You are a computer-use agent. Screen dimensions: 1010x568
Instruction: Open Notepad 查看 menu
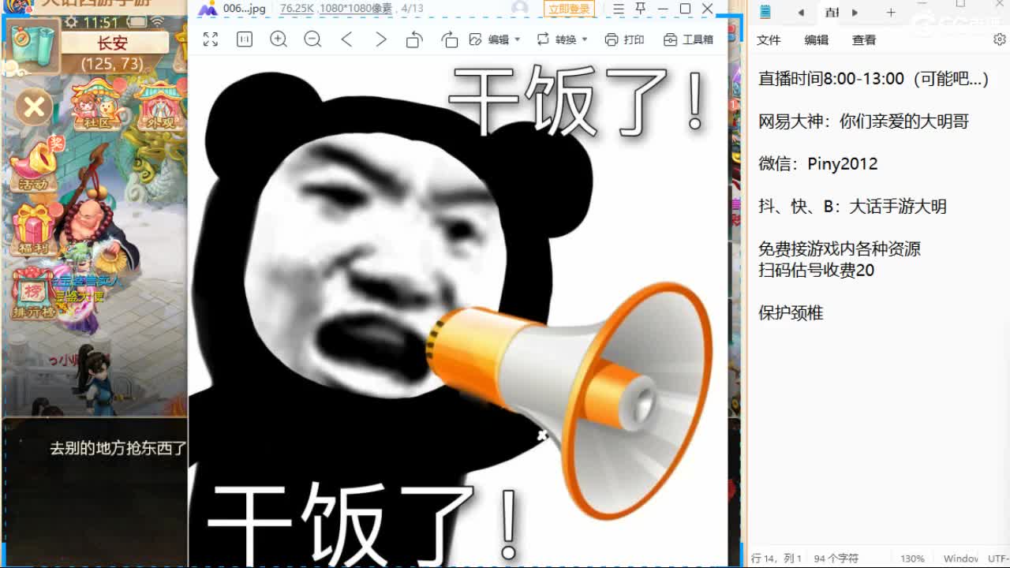click(863, 39)
